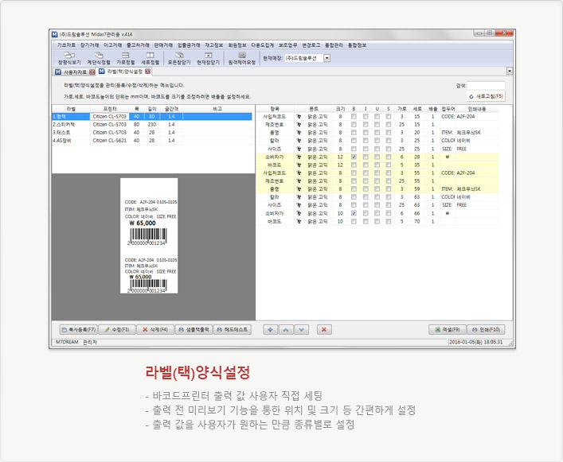The height and width of the screenshot is (462, 563).
Task: Click the red X delete-row icon
Action: [324, 329]
